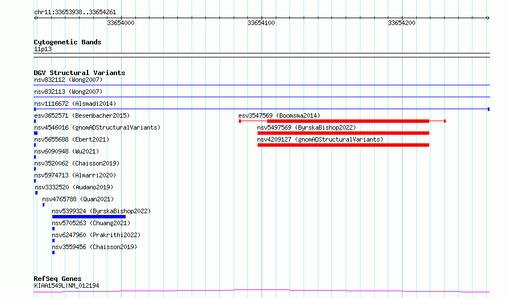Click the blue line of nsv832112

coord(262,85)
